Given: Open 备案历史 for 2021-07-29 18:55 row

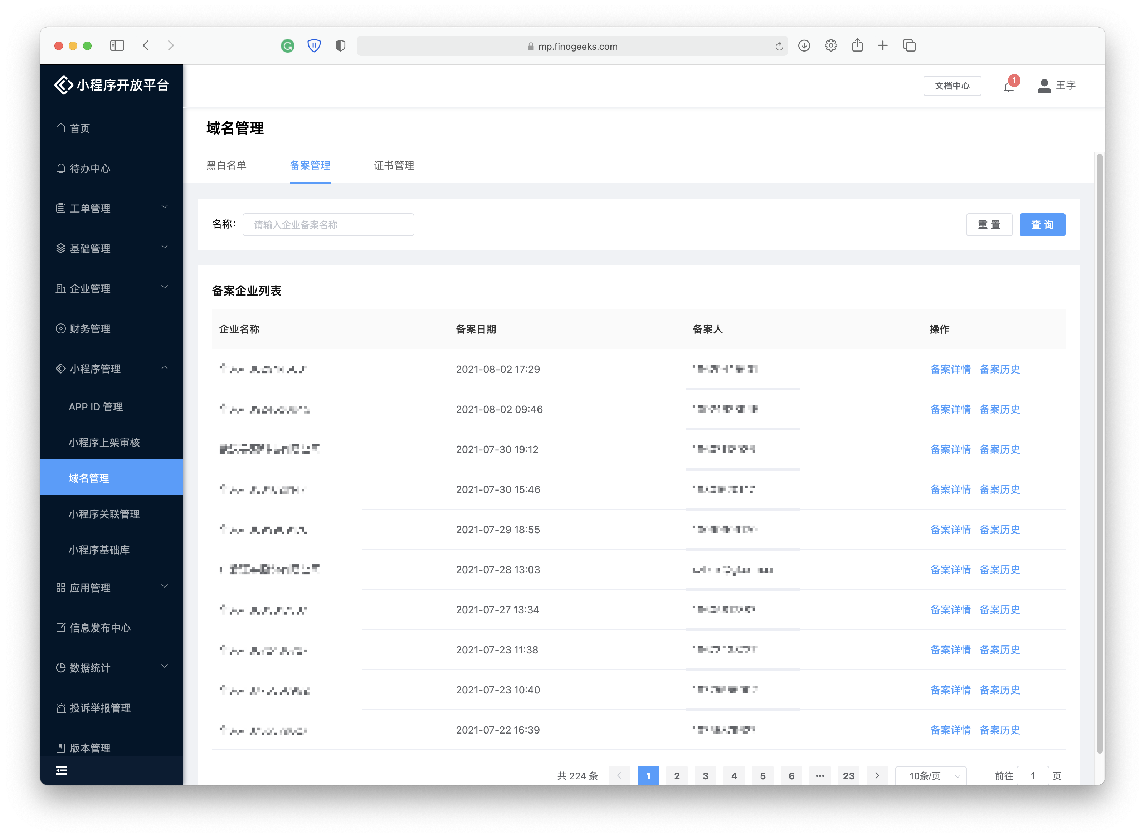Looking at the screenshot, I should (999, 530).
